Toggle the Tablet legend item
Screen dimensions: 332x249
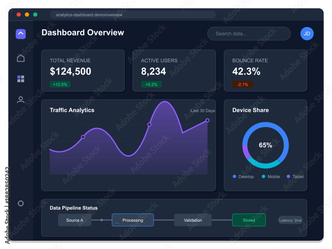[x=295, y=177]
